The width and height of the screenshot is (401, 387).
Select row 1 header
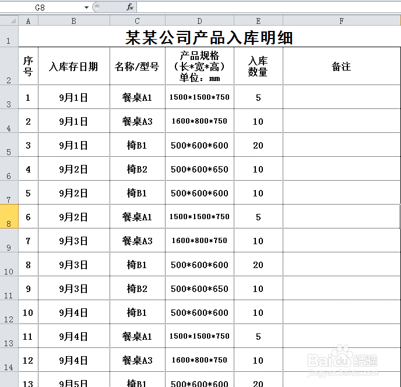click(9, 36)
